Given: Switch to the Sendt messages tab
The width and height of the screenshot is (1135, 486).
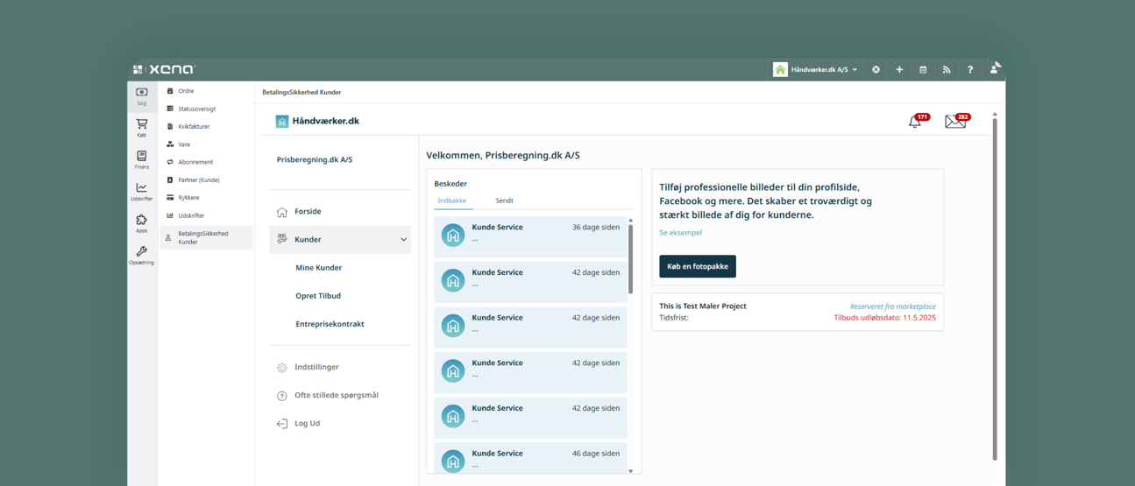Looking at the screenshot, I should pyautogui.click(x=504, y=201).
